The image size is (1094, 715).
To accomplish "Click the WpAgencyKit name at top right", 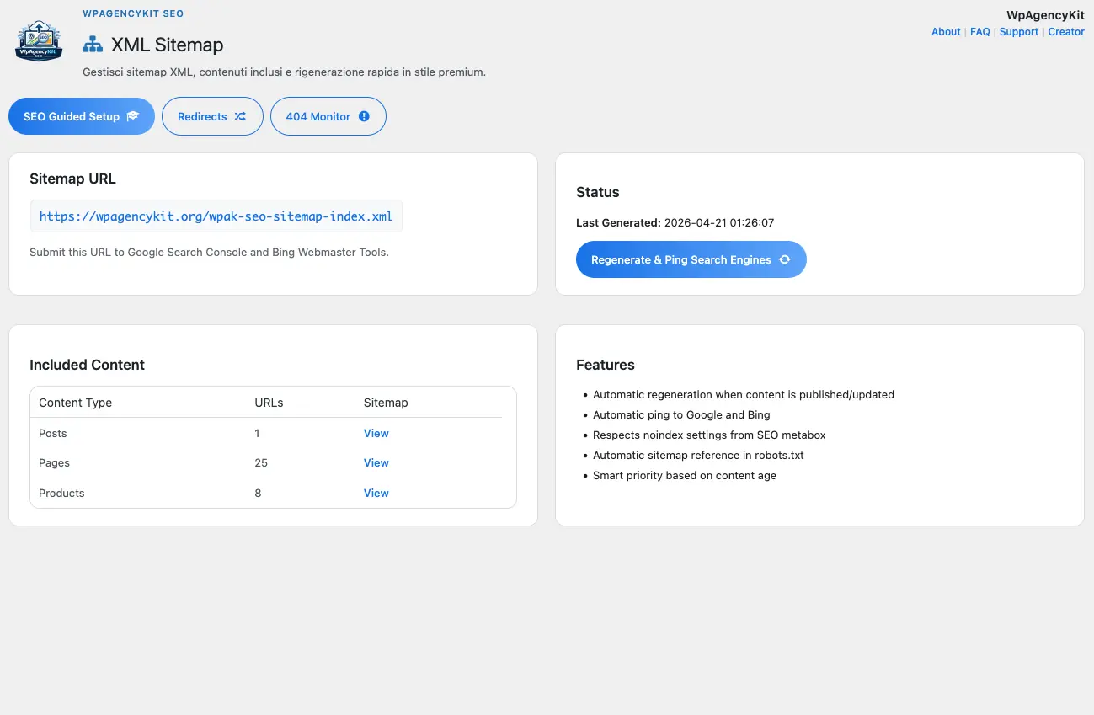I will pyautogui.click(x=1045, y=15).
